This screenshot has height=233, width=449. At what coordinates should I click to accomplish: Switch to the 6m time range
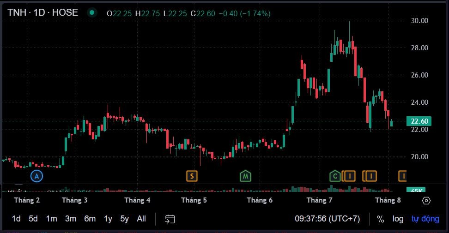click(x=90, y=219)
